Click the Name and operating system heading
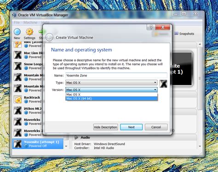The width and height of the screenshot is (218, 172). click(81, 50)
